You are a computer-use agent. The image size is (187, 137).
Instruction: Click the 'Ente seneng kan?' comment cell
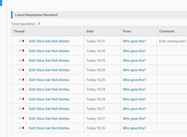[172, 41]
